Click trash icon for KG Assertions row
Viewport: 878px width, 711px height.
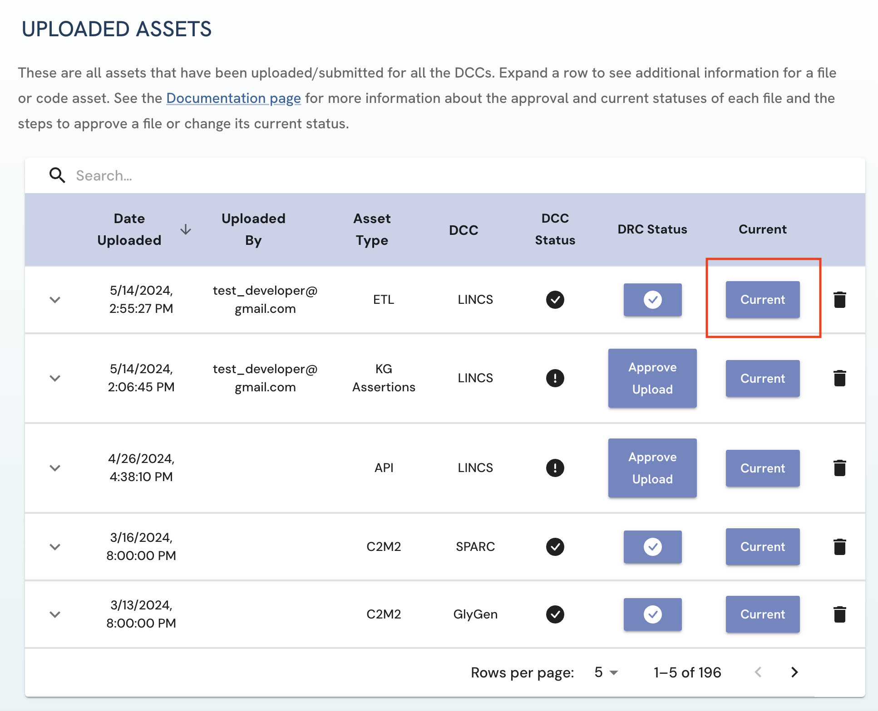coord(839,378)
